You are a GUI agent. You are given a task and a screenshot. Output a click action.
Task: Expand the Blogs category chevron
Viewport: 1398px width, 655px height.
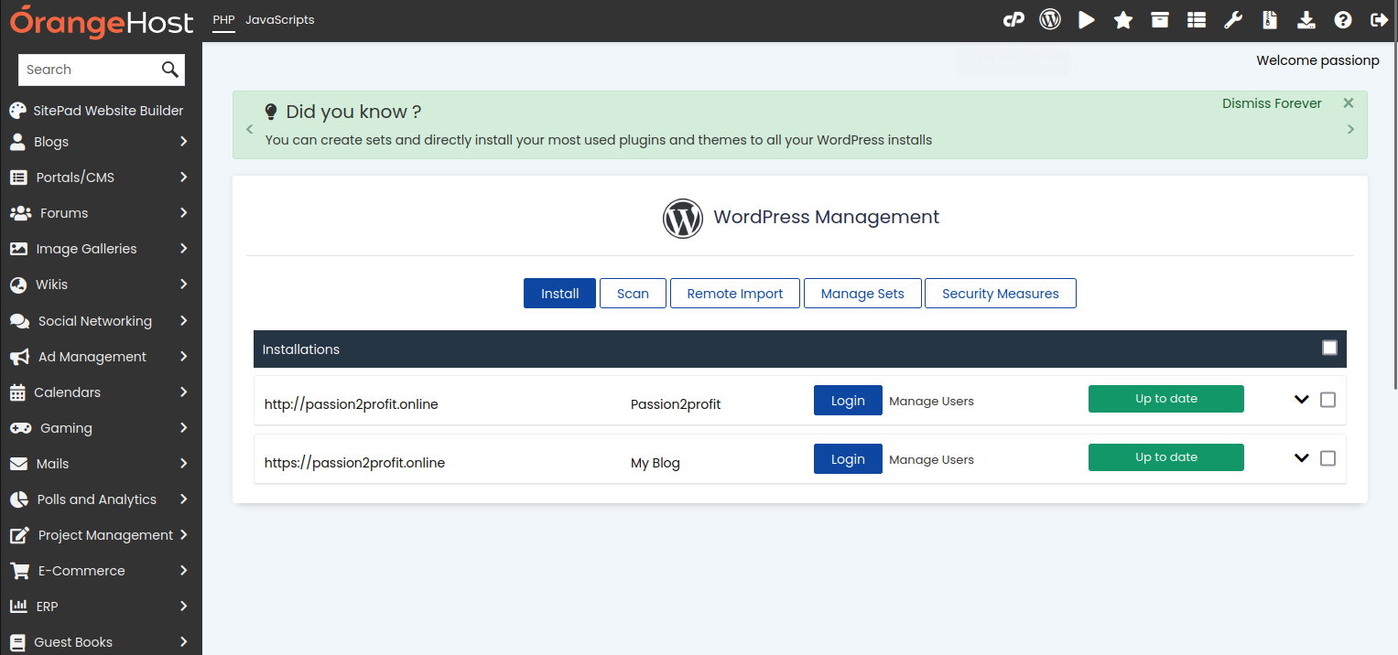(184, 142)
